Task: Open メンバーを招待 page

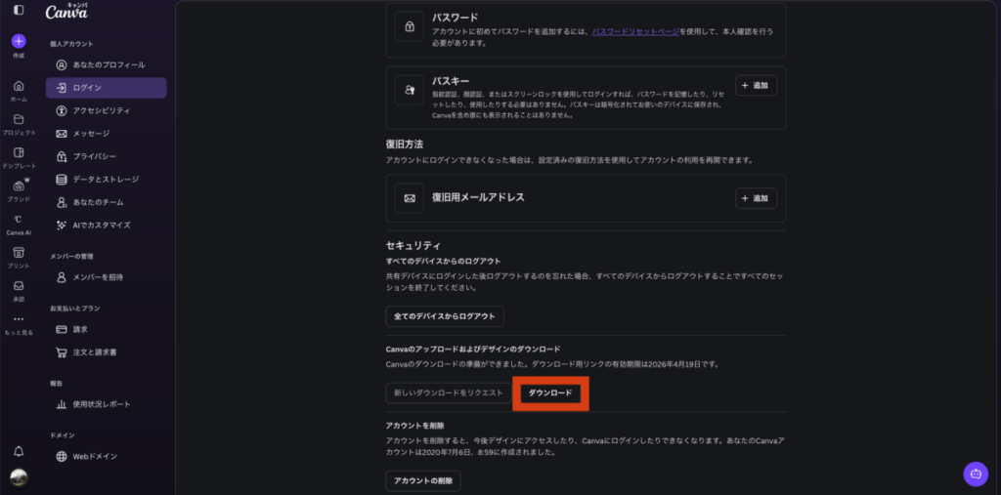Action: (x=106, y=277)
